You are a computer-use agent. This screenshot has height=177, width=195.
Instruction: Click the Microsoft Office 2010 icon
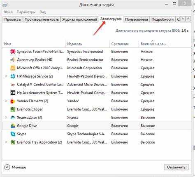[13, 68]
